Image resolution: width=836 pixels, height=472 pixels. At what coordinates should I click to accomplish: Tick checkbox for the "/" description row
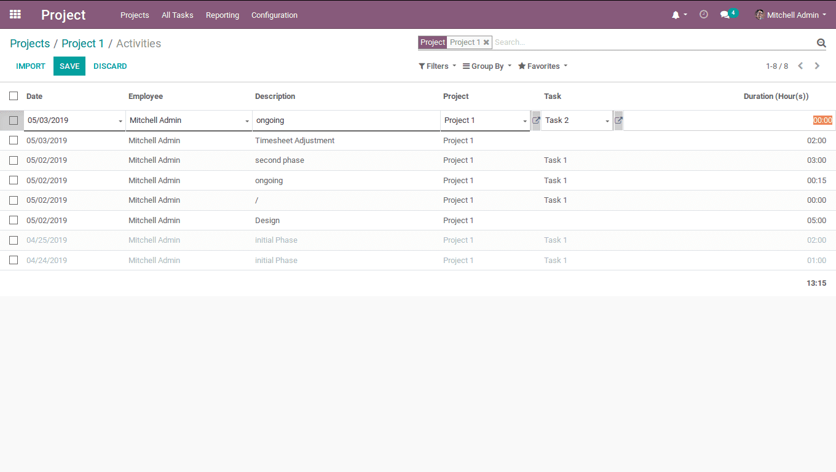14,200
